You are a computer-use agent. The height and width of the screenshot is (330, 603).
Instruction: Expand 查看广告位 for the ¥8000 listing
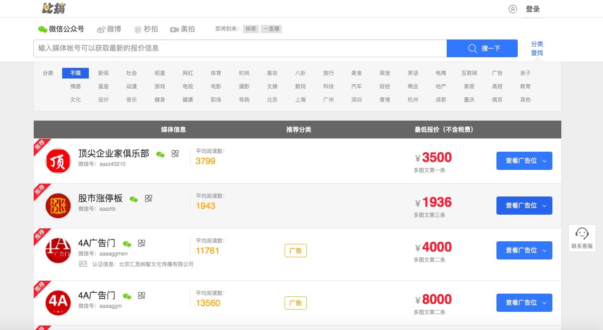point(524,302)
